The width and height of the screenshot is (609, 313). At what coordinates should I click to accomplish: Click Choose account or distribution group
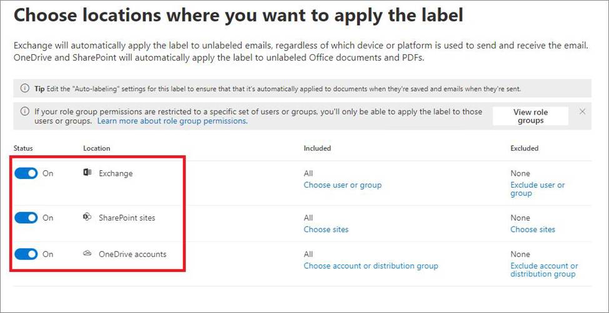(x=371, y=266)
